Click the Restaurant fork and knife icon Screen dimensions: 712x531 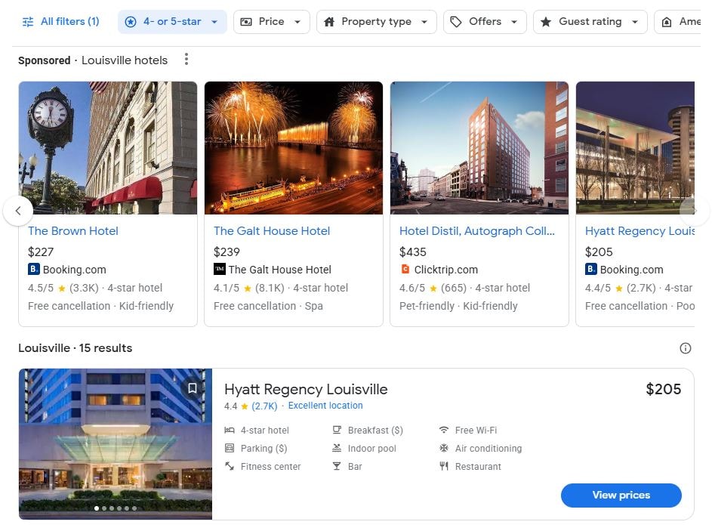pyautogui.click(x=444, y=466)
